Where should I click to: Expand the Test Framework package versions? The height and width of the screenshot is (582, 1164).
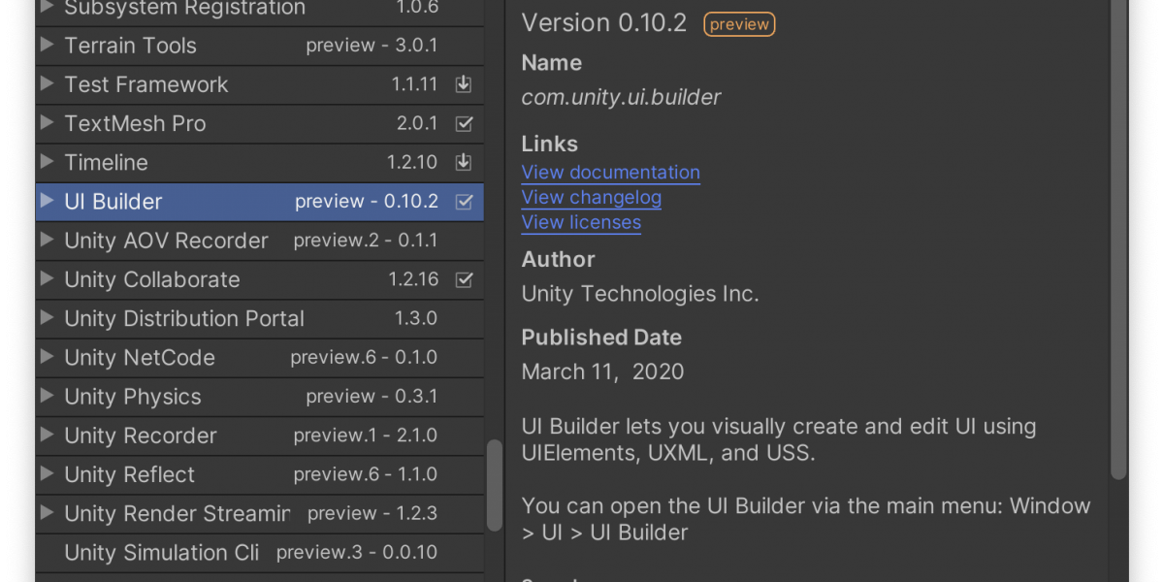[47, 84]
